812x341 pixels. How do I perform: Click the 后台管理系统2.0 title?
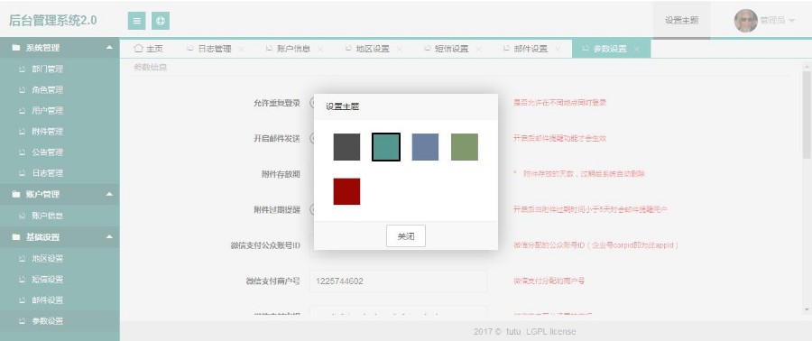coord(52,20)
